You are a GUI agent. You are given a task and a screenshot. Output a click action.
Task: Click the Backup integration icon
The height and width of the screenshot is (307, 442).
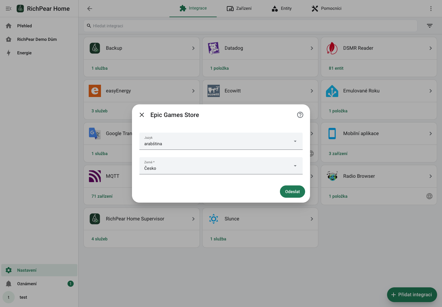(95, 48)
